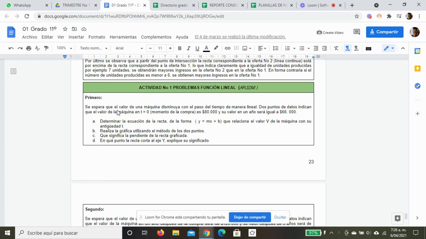
Task: Open the Insertar menu
Action: click(76, 37)
